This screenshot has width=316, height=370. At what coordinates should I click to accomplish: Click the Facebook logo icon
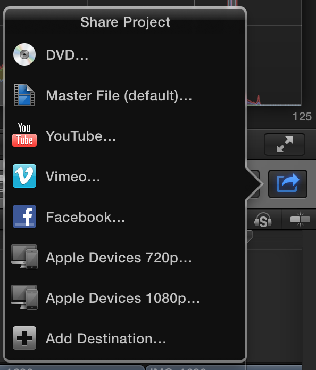tap(24, 216)
